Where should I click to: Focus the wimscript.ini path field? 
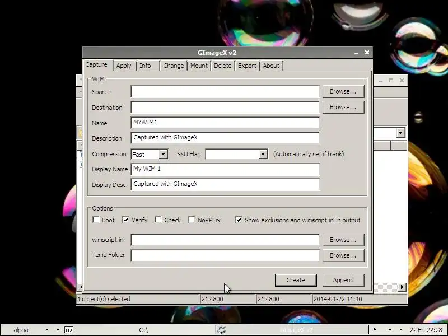tap(225, 240)
